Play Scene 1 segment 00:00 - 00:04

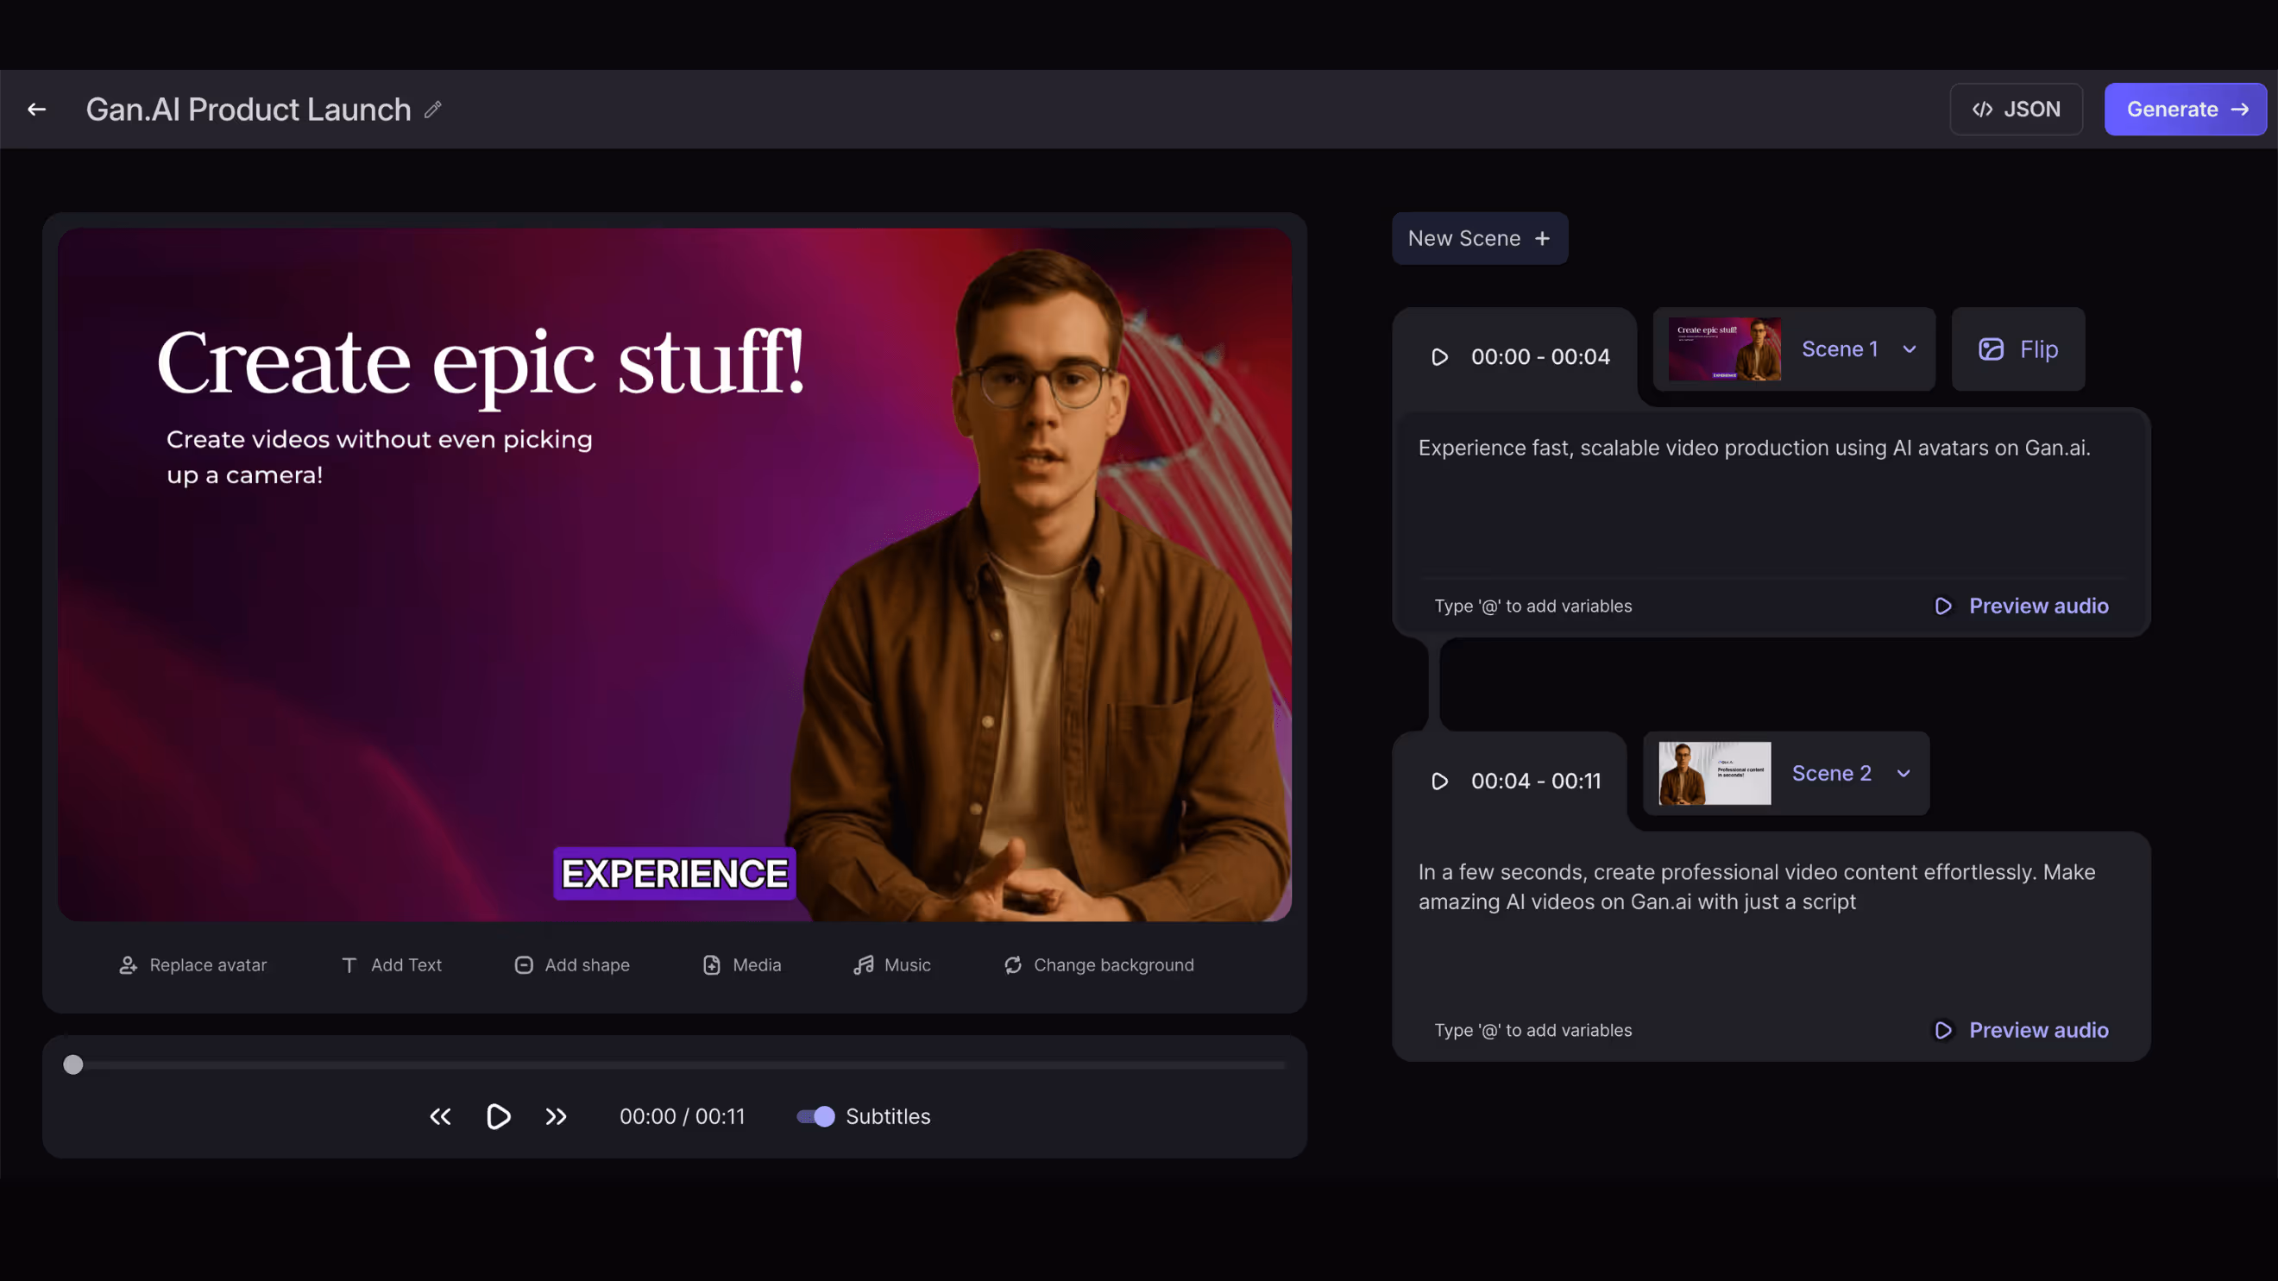click(x=1439, y=357)
